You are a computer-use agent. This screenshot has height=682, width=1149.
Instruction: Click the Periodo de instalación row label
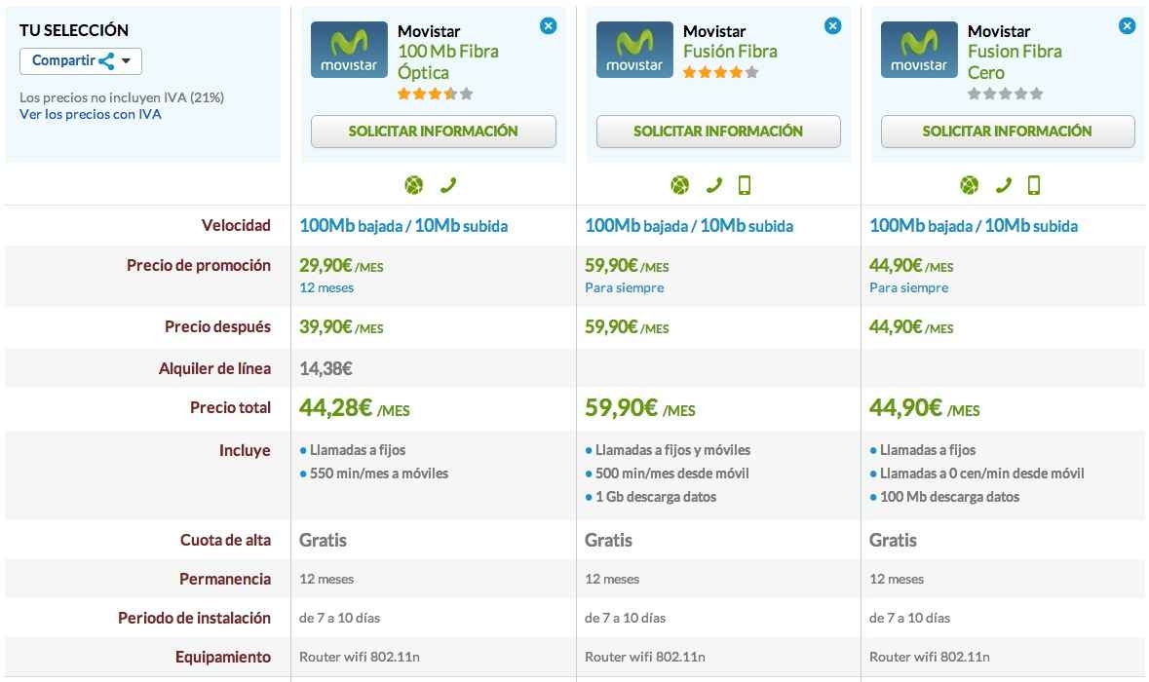click(194, 619)
